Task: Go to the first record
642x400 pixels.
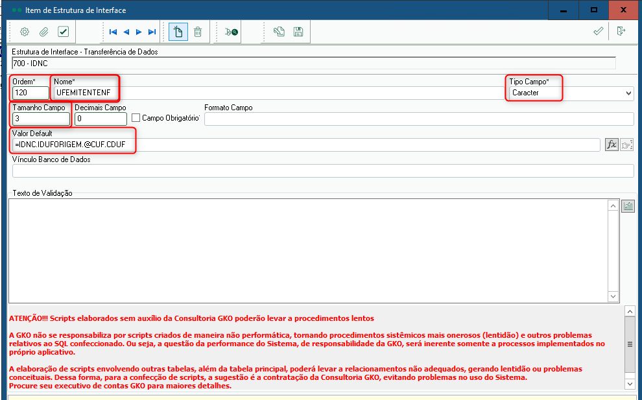Action: [113, 32]
